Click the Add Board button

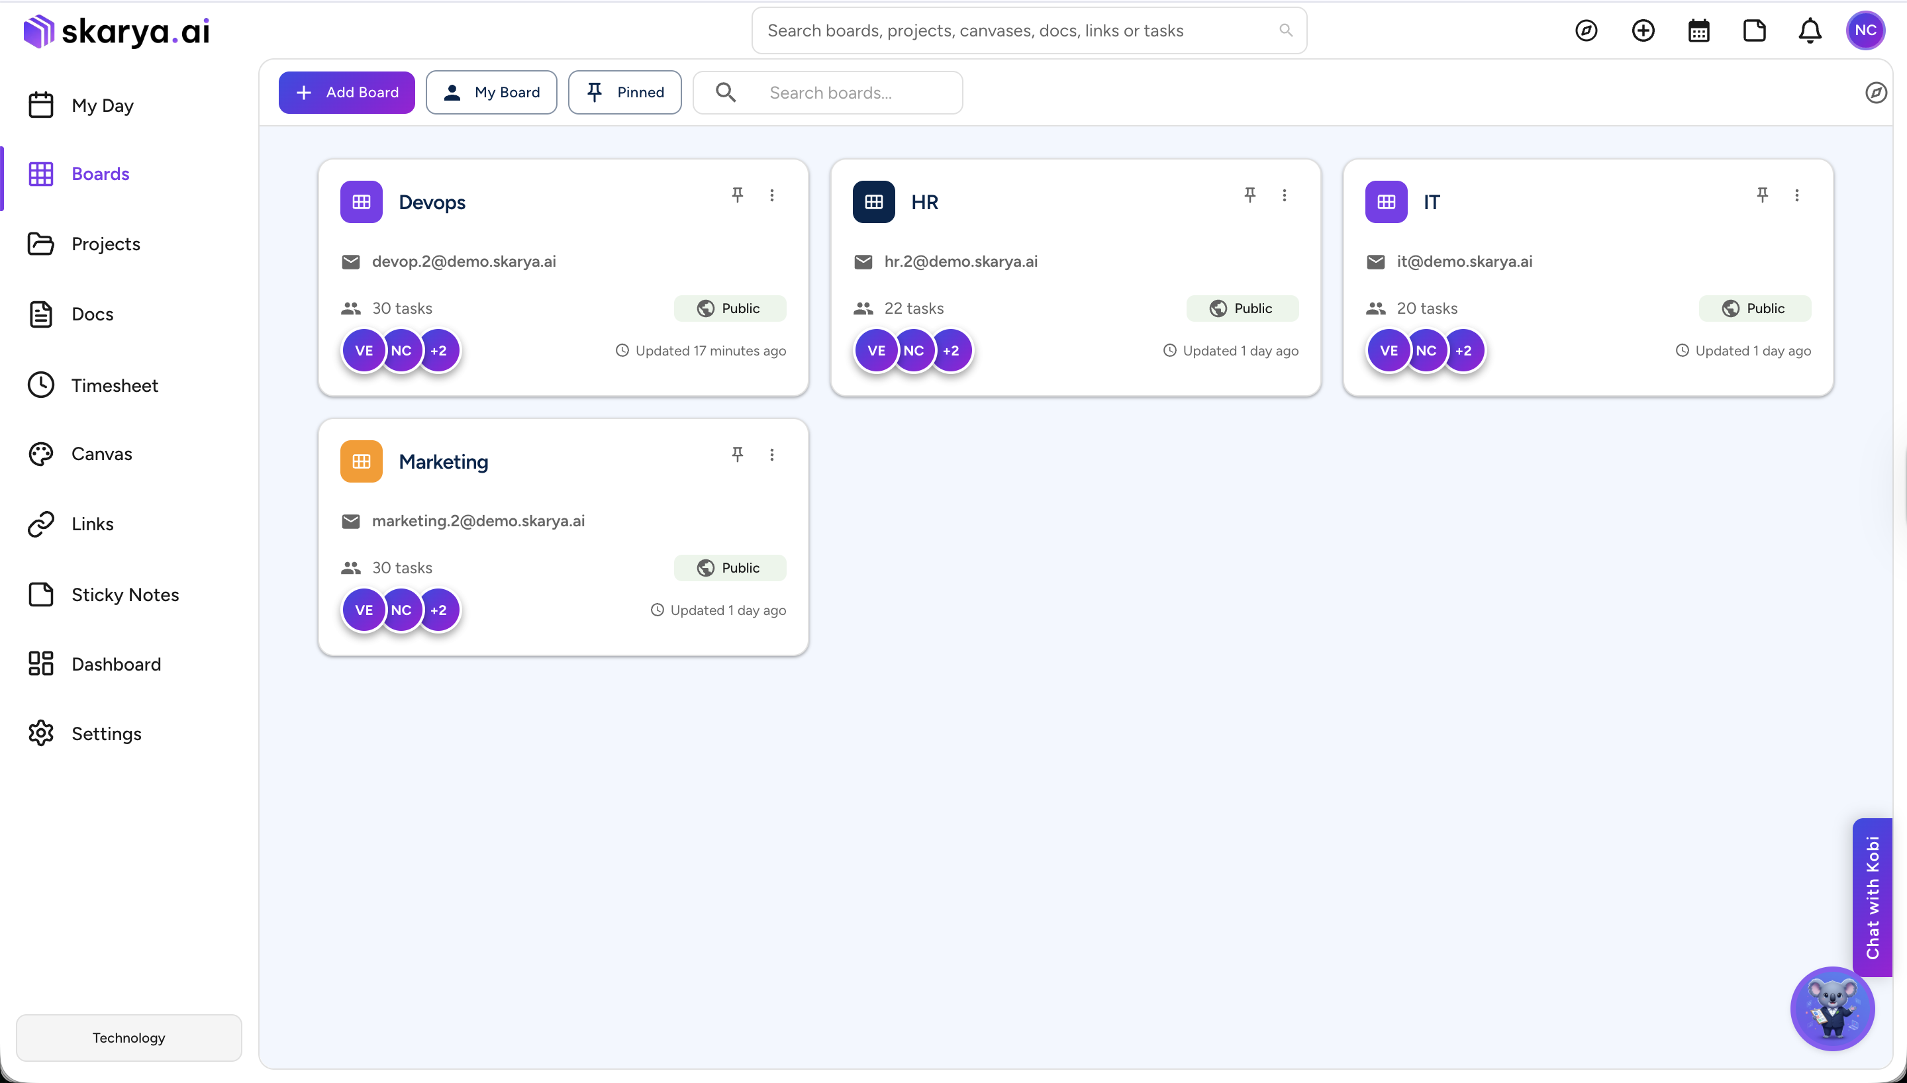(x=346, y=92)
